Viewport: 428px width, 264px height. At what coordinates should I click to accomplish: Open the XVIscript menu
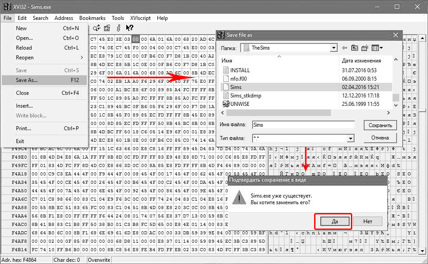point(140,18)
